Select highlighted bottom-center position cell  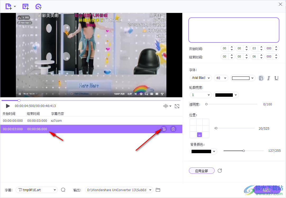click(199, 135)
